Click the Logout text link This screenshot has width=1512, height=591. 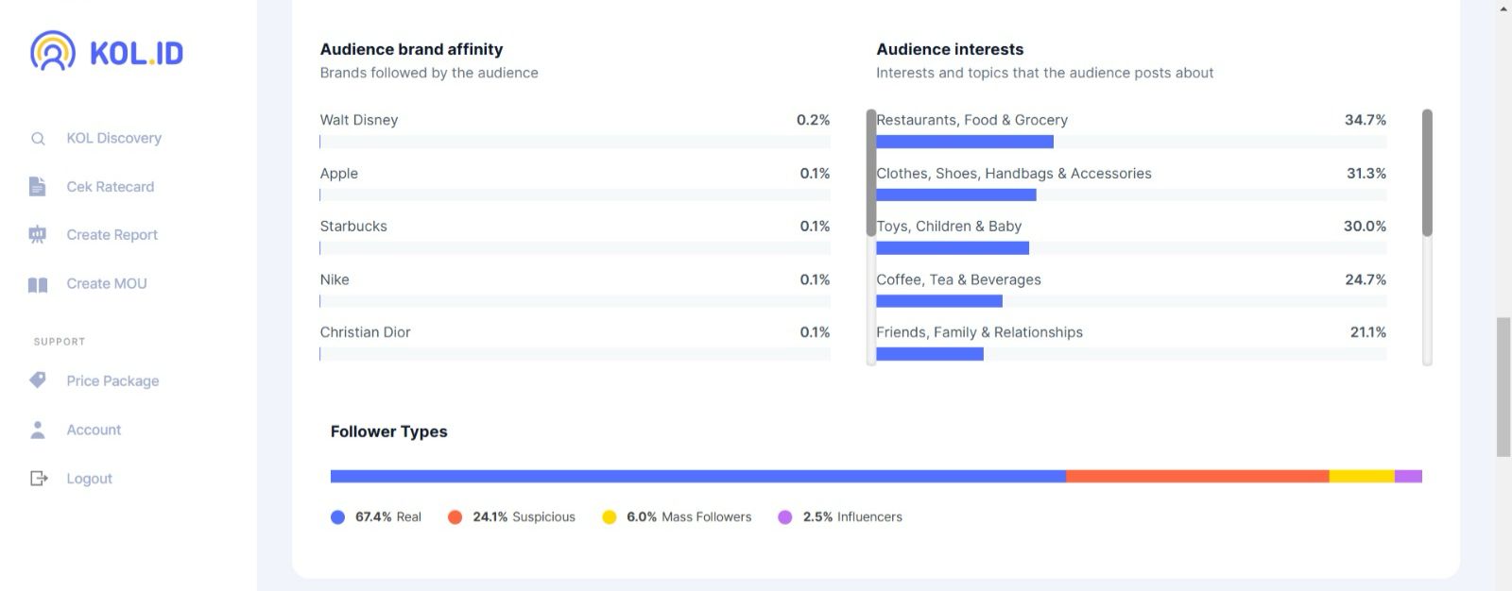coord(89,479)
